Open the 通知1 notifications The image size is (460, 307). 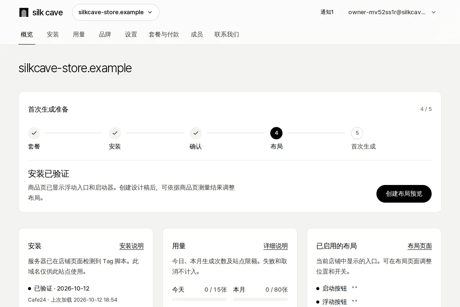point(327,12)
